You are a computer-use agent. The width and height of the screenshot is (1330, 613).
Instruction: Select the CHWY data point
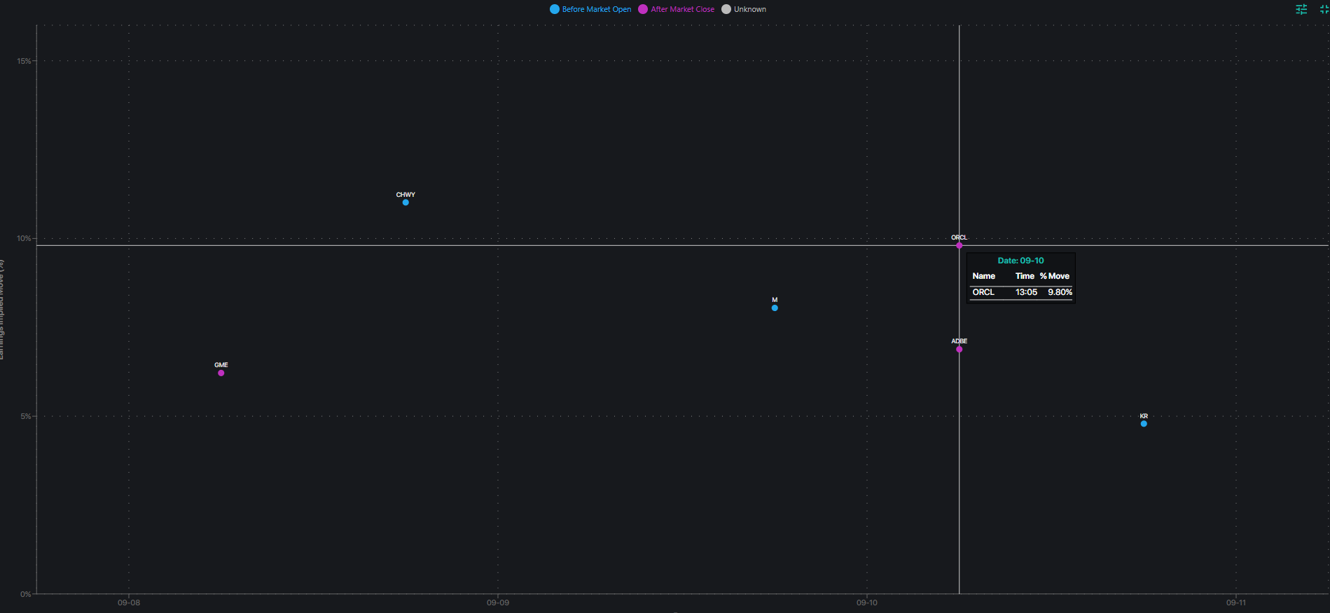click(406, 202)
